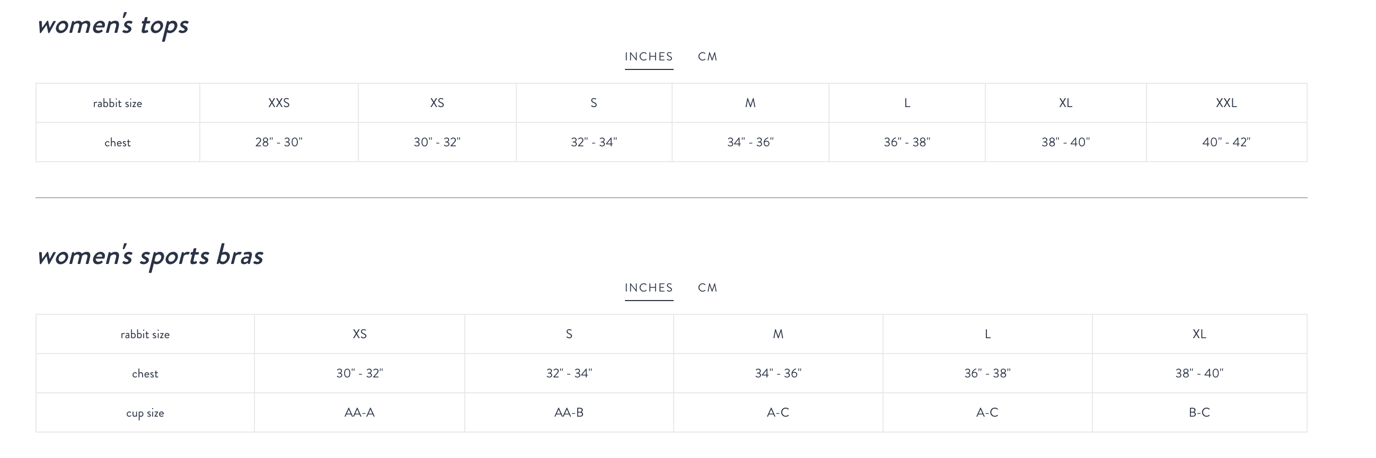
Task: Click the 40" - 42" chest measurement
Action: (1226, 142)
